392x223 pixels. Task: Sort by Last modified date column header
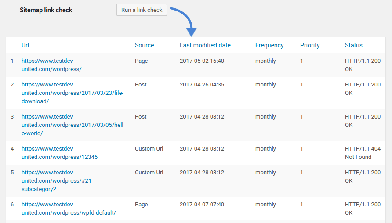[x=205, y=45]
